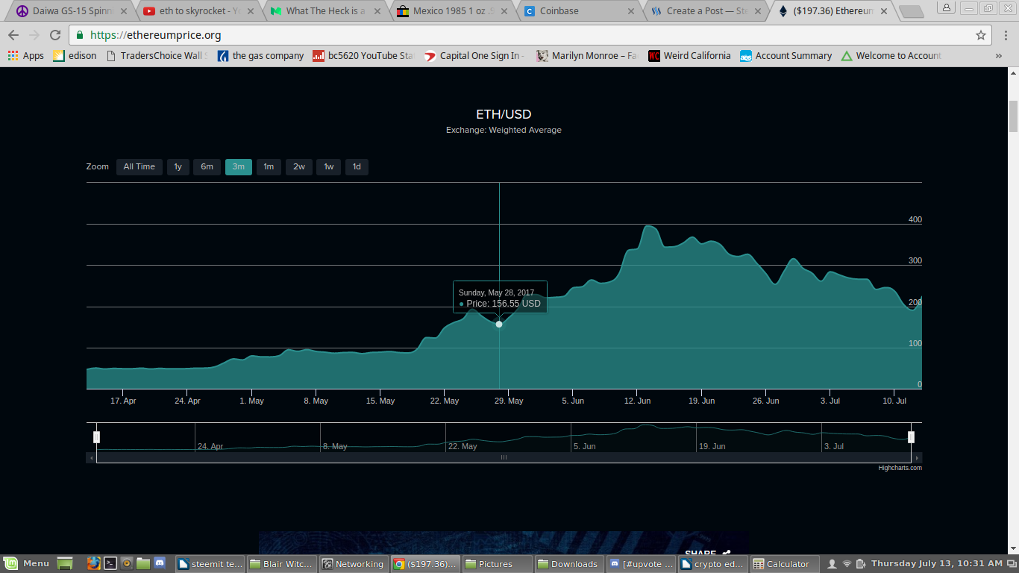
Task: Open the Highcharts.com credit link
Action: 900,468
